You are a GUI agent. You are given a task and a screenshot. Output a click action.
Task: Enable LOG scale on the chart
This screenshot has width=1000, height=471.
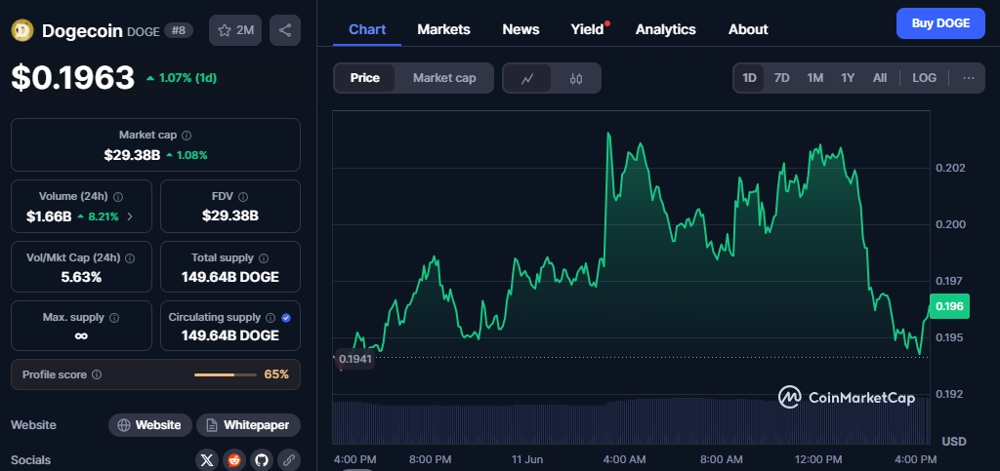(924, 78)
